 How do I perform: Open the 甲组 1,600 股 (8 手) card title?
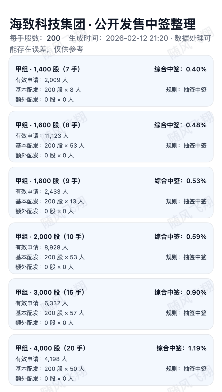48,125
